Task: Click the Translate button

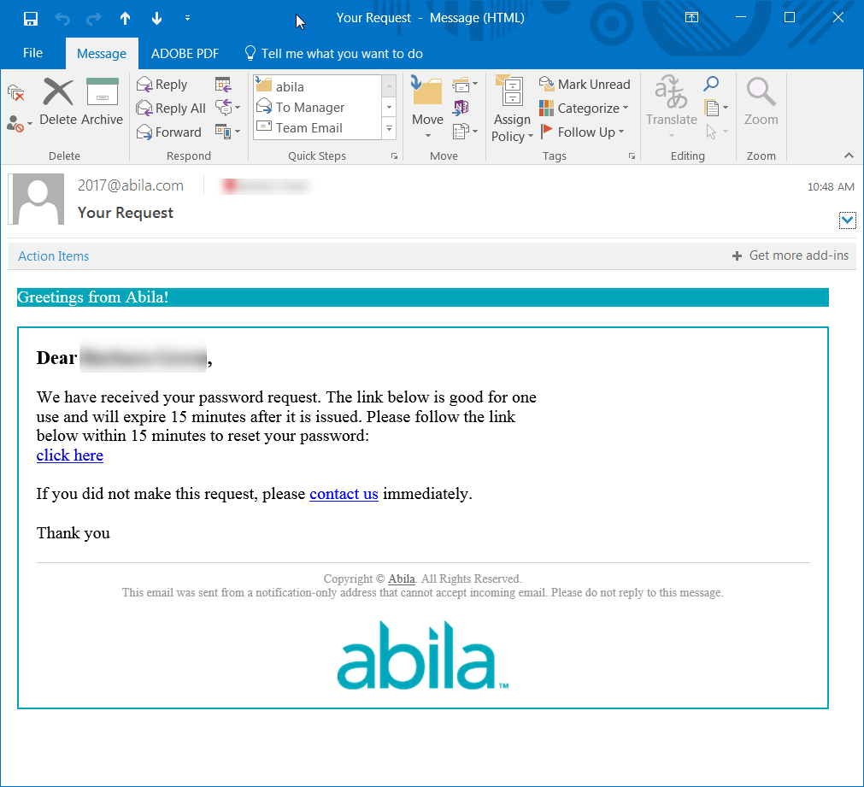Action: pos(671,106)
